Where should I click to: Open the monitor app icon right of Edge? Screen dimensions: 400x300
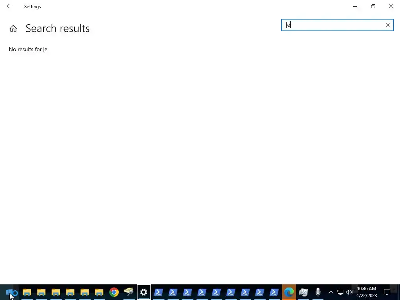pos(303,292)
